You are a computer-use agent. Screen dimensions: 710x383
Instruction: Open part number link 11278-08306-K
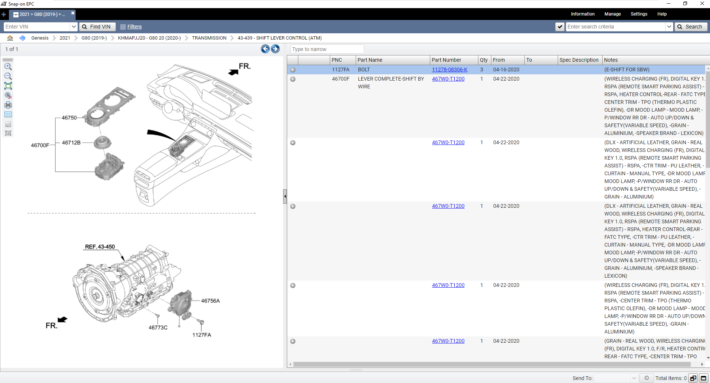click(449, 70)
